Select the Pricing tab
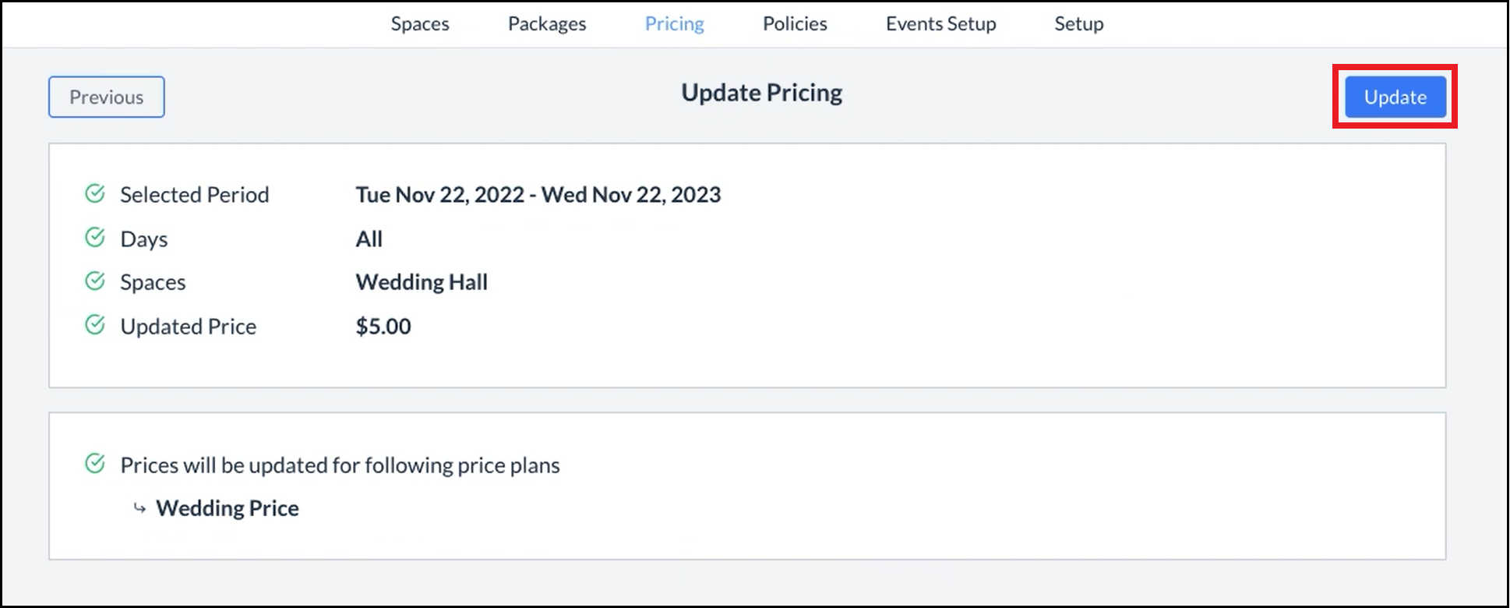1510x608 pixels. click(674, 24)
